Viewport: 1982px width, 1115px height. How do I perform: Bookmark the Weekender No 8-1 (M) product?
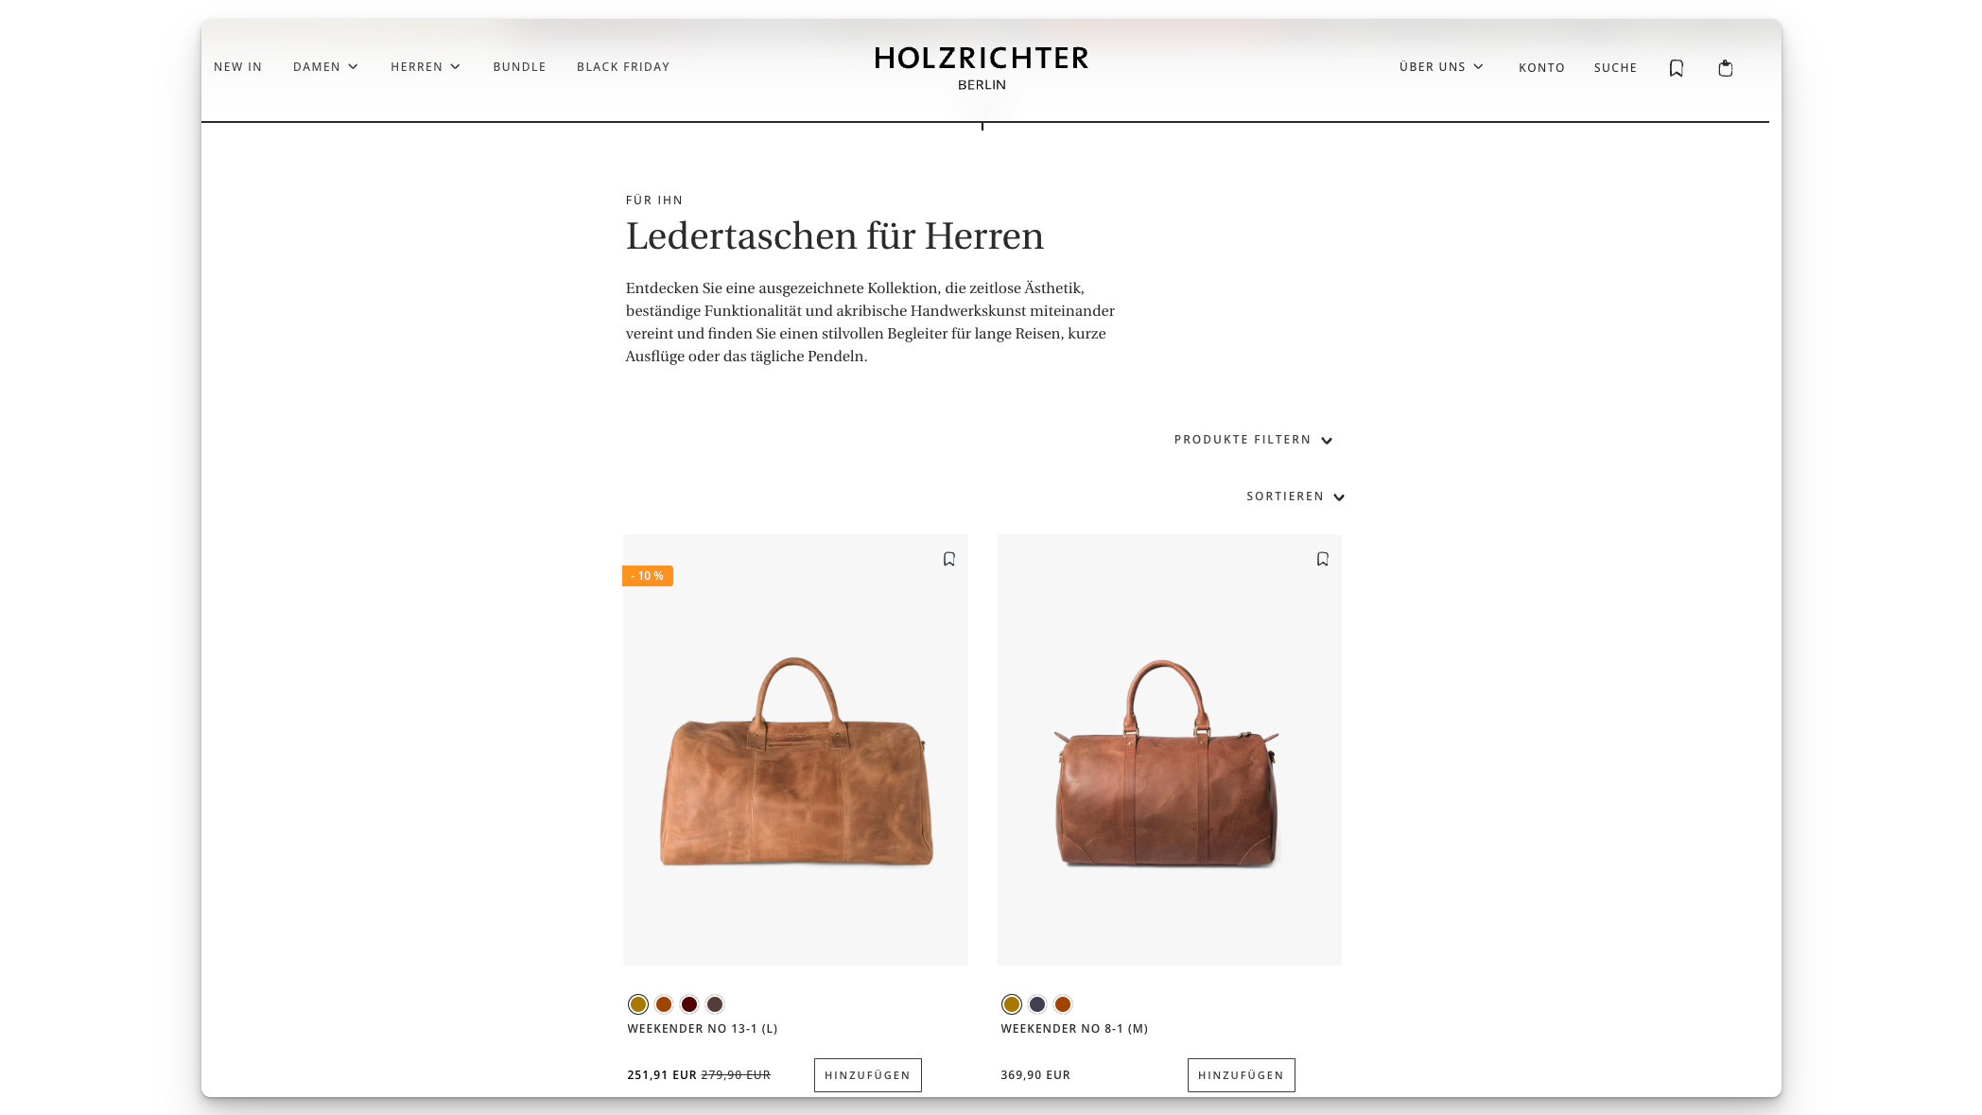click(1322, 559)
